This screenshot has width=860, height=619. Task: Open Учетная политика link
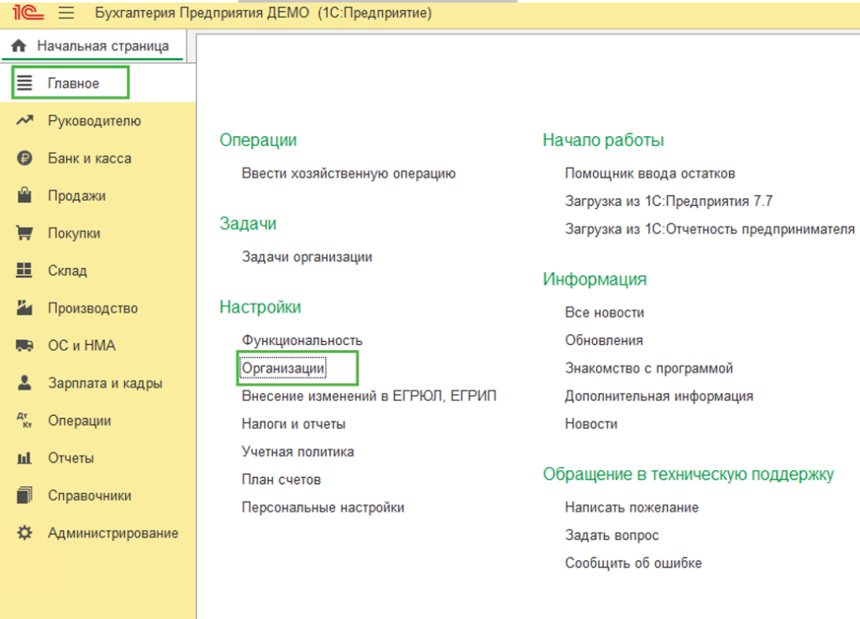tap(298, 452)
